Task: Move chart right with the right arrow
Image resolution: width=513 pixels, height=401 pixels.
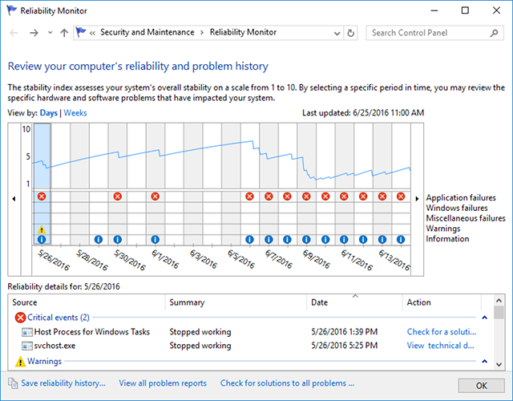Action: (x=417, y=199)
